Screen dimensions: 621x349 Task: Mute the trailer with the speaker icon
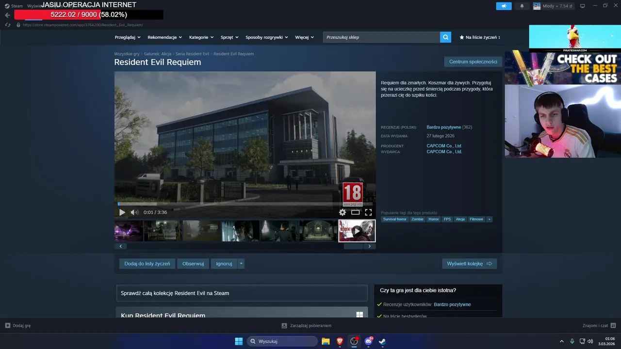134,212
